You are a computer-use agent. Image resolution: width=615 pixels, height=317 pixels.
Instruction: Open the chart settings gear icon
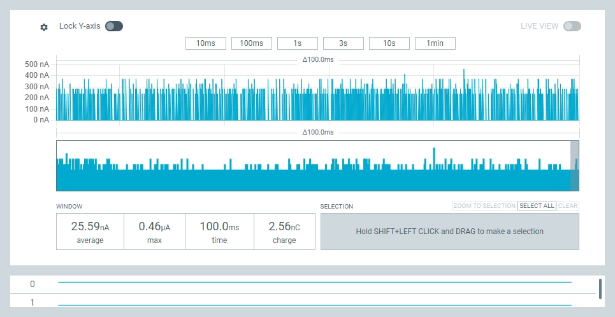44,27
